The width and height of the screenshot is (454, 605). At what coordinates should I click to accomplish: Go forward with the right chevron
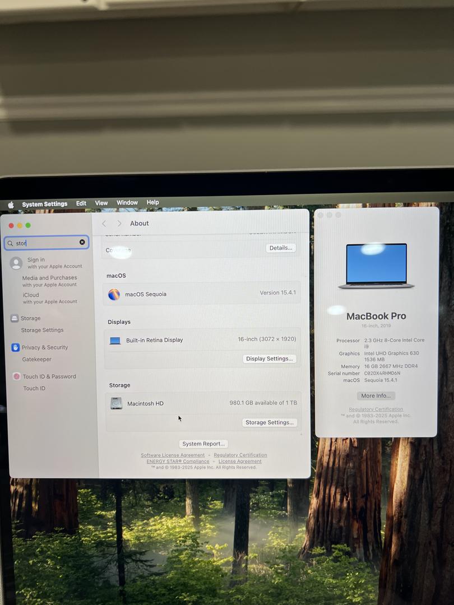click(x=119, y=224)
